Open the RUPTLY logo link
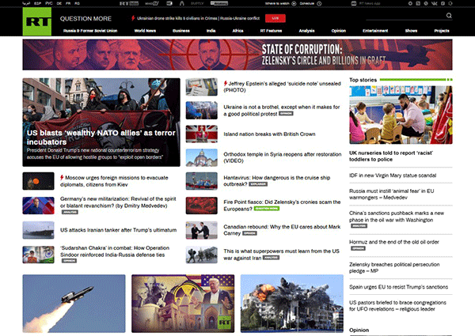475x336 pixels. (197, 4)
